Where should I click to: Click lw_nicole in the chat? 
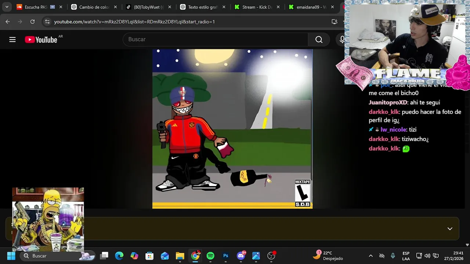[x=393, y=129]
